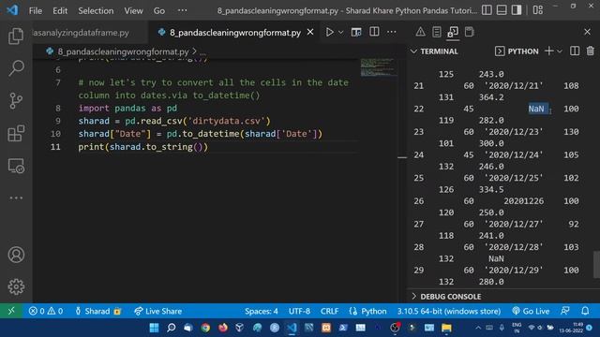This screenshot has height=337, width=600.
Task: Click the Sharad profile status item
Action: [x=97, y=311]
